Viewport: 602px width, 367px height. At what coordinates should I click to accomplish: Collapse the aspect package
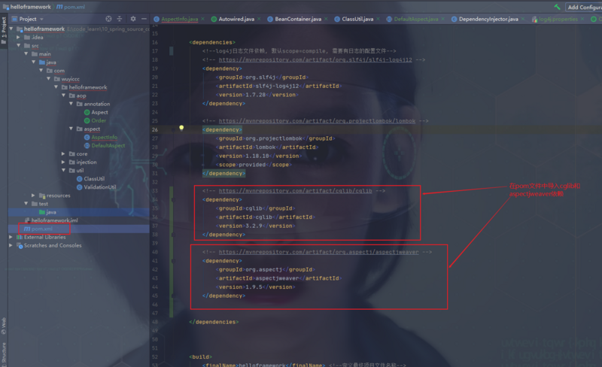pos(71,129)
